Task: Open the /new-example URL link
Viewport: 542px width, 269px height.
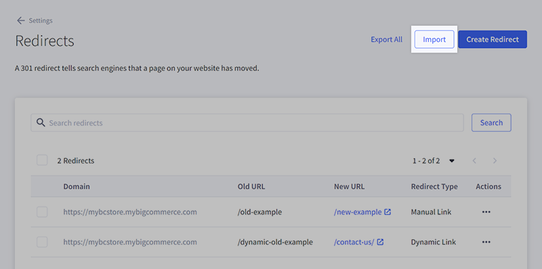Action: (358, 212)
